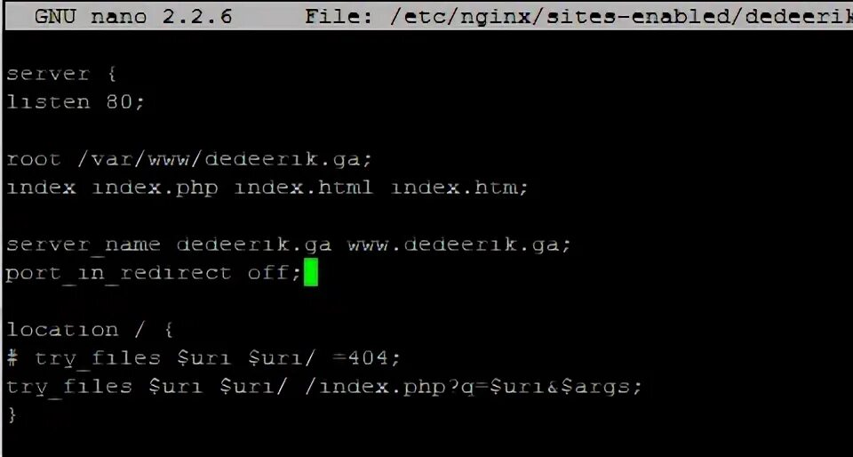
Task: Place cursor on the 'server {' line
Action: coord(61,74)
